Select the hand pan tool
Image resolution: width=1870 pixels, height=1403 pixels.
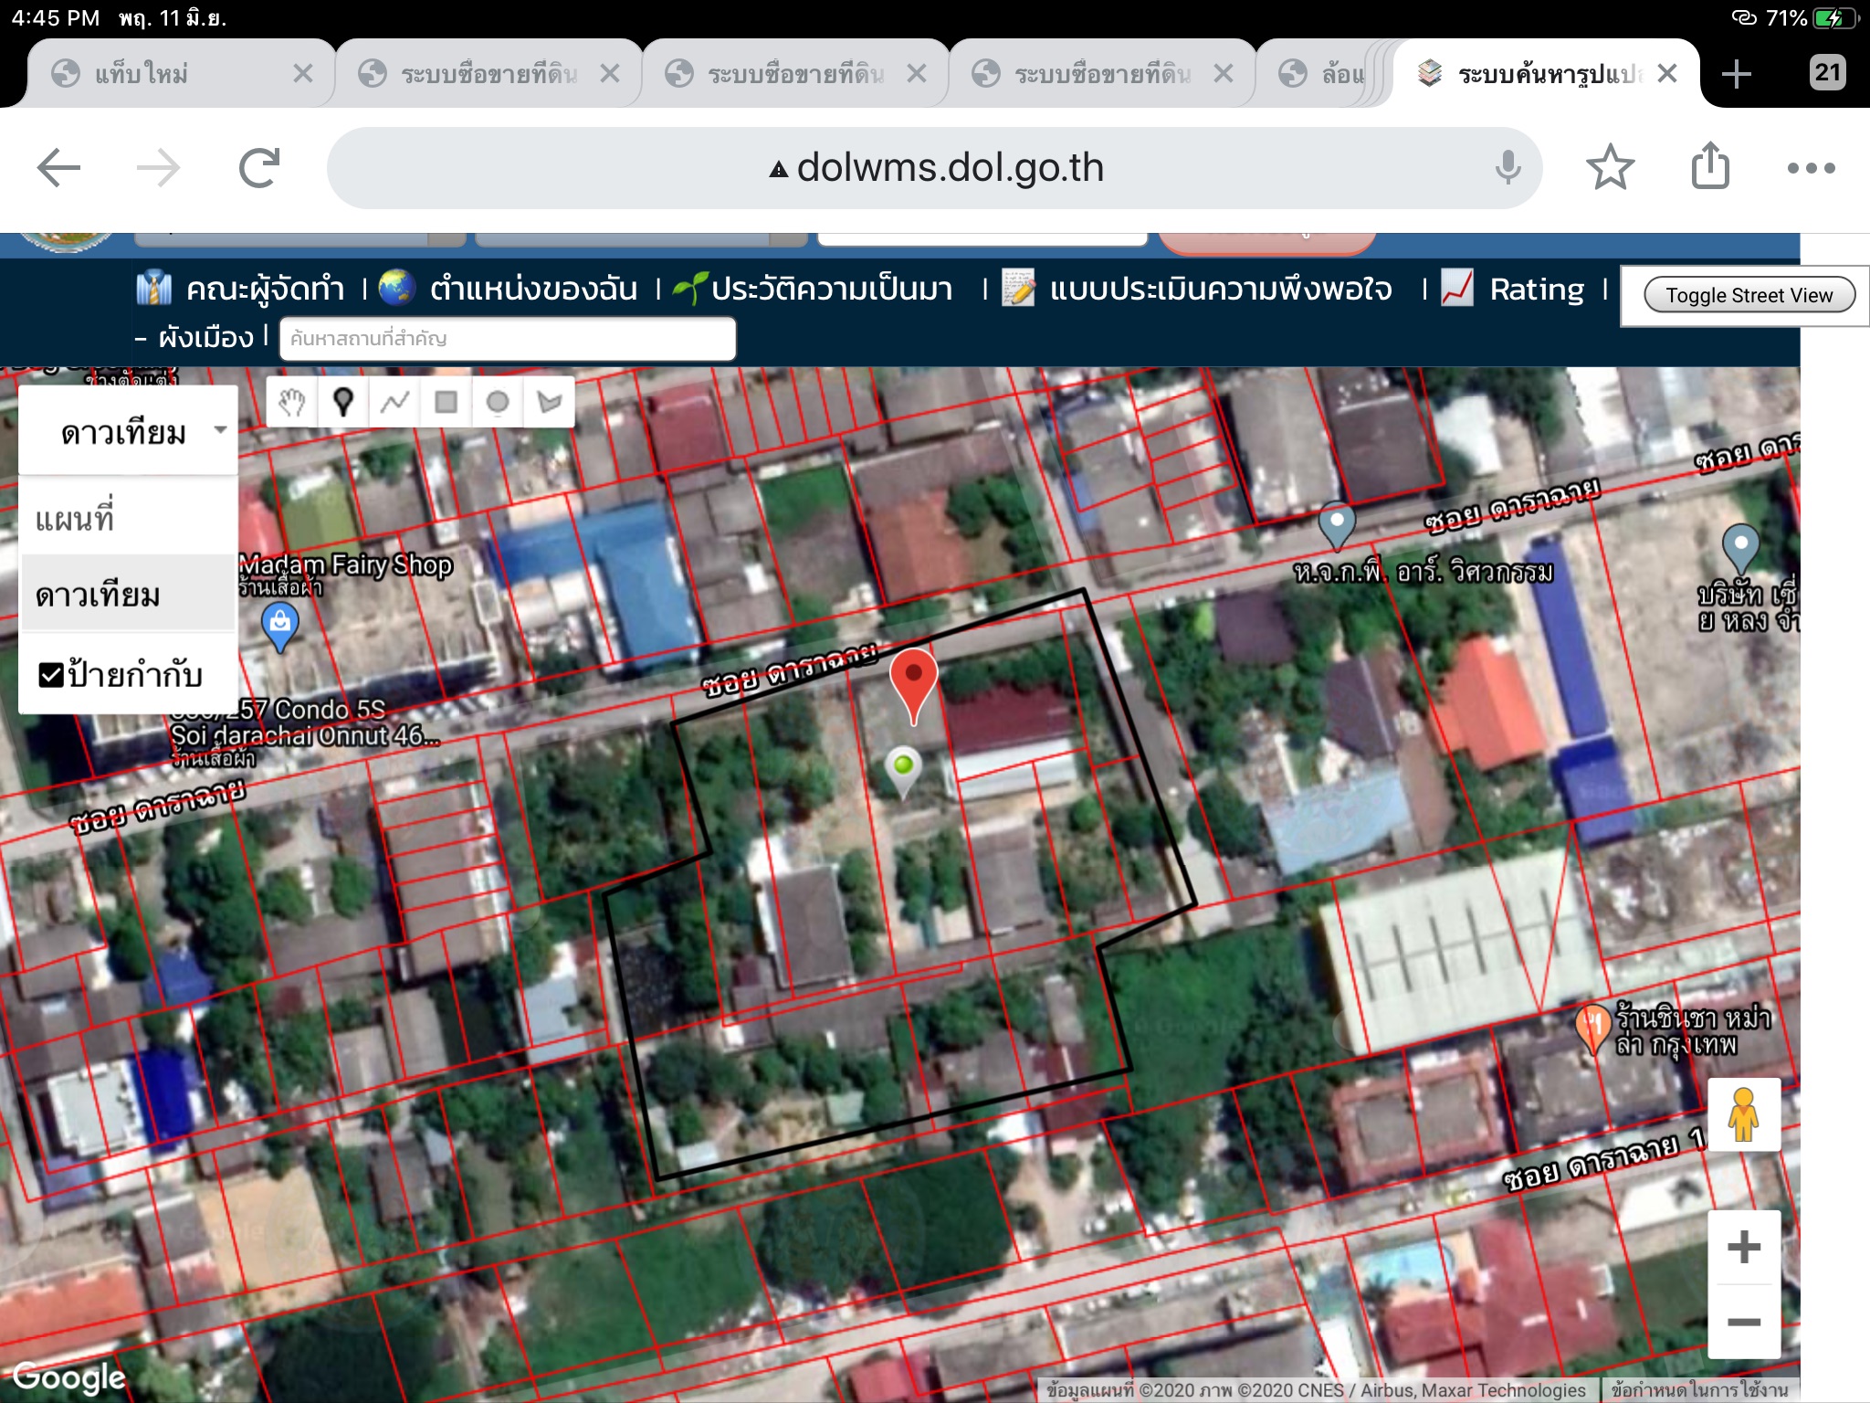(292, 402)
